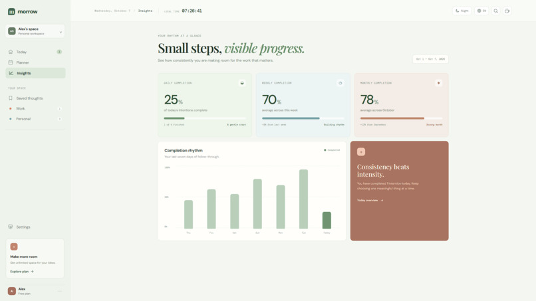Click the Wednesday date breadcrumb
Image resolution: width=536 pixels, height=301 pixels.
coord(112,11)
